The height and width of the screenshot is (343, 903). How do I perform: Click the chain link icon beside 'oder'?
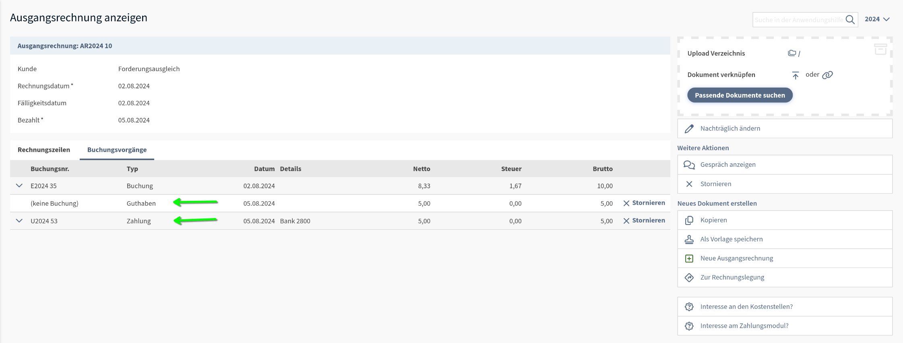[x=827, y=75]
